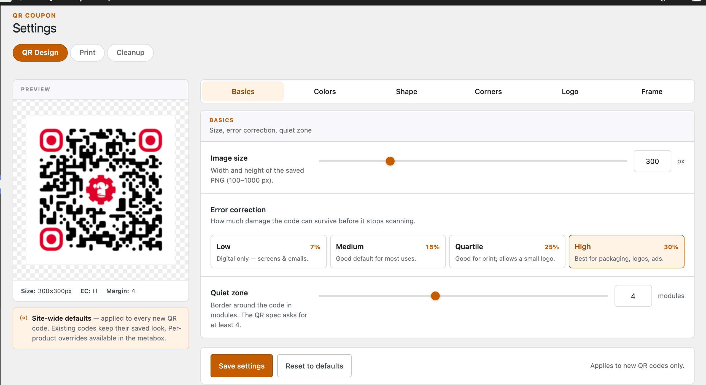This screenshot has width=706, height=385.
Task: Click the 'Site-wide defaults' heading text
Action: (61, 318)
